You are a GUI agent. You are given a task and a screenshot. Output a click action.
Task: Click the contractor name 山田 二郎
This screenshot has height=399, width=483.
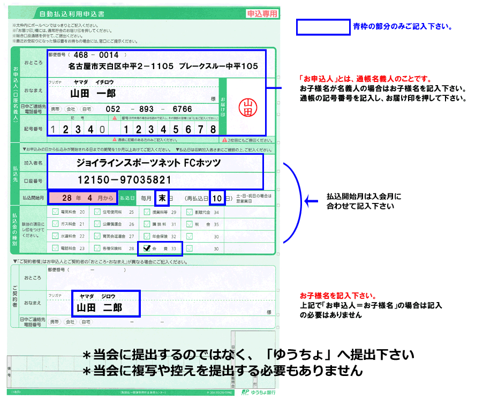point(99,307)
